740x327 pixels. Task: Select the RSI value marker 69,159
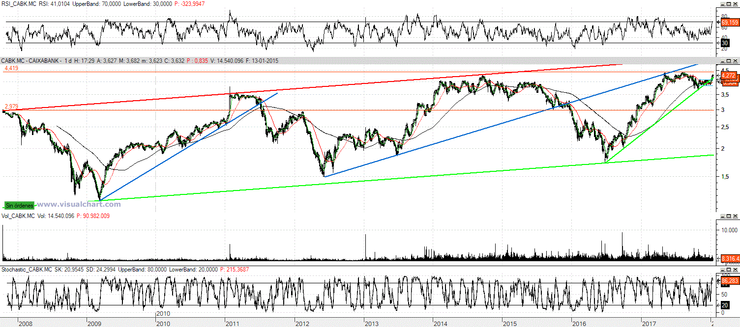pos(730,22)
